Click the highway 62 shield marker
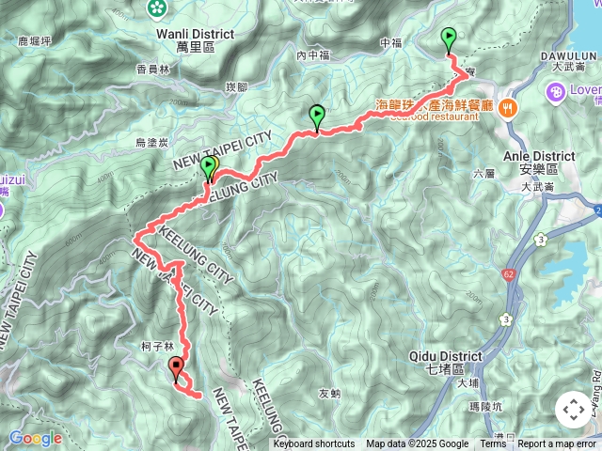 click(x=509, y=275)
